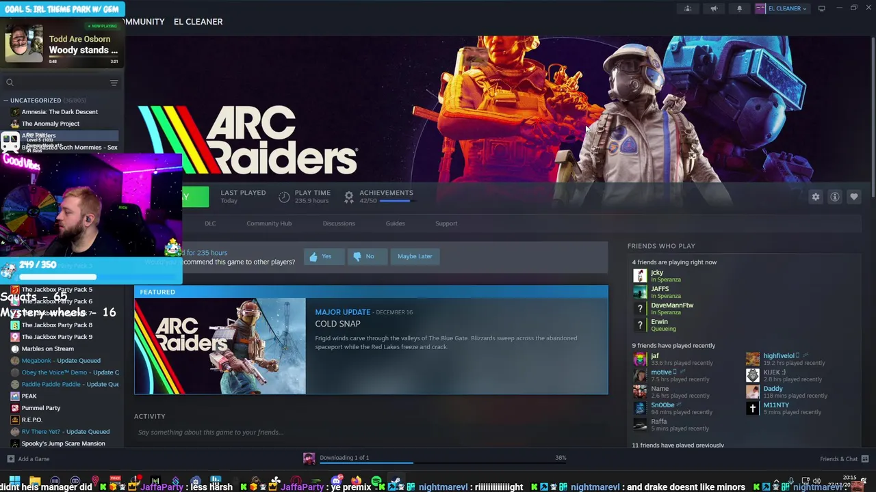Show ARC Raiders game info icon

click(x=835, y=197)
